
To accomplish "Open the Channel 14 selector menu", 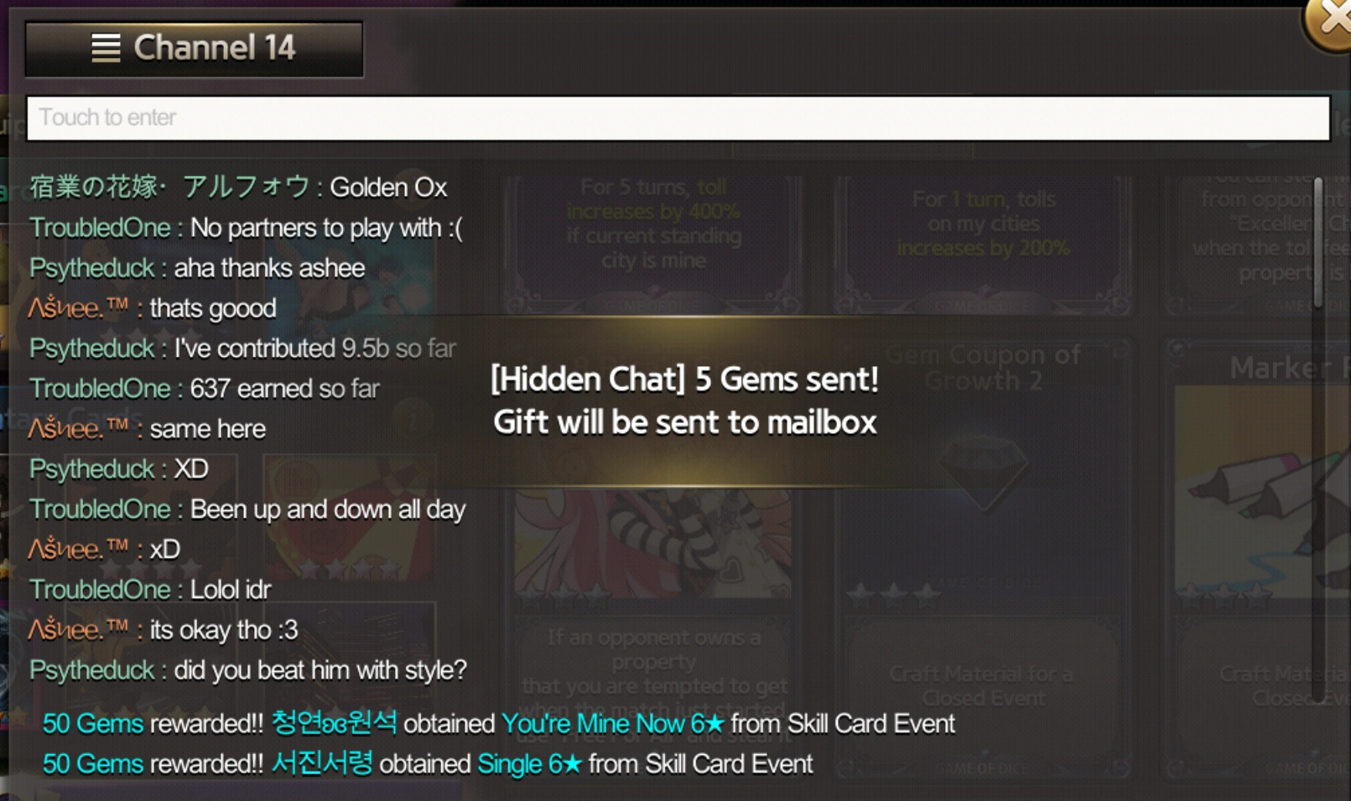I will coord(194,49).
